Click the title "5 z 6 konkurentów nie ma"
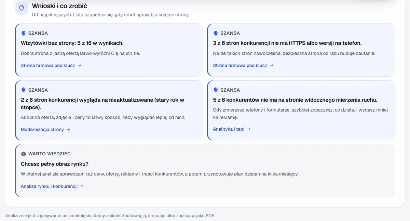410x221 pixels. [x=295, y=100]
